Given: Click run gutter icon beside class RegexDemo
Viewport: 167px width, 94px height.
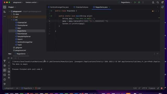Looking at the screenshot, I should point(51,11).
